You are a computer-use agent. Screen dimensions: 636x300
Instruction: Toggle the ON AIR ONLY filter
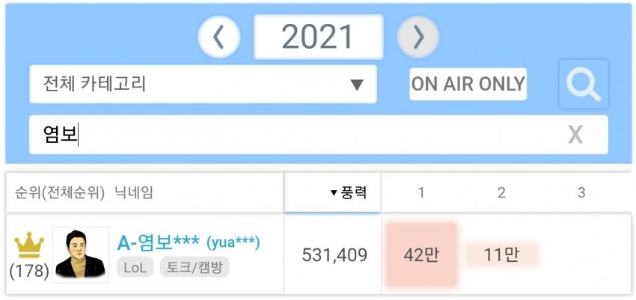[468, 84]
